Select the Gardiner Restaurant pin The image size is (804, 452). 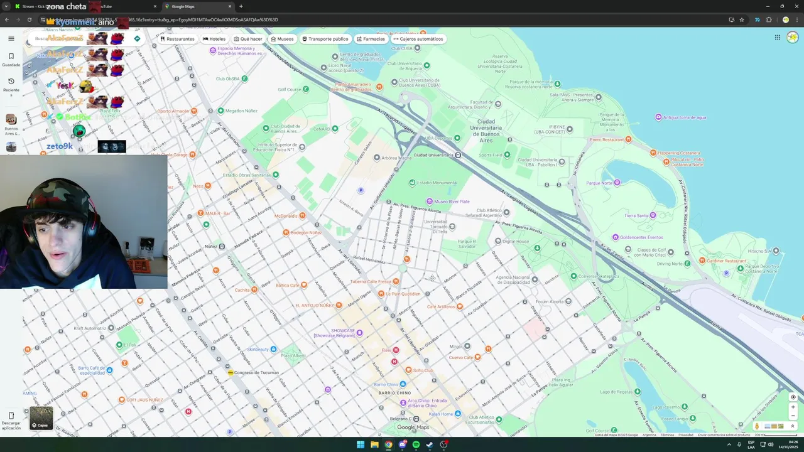click(x=702, y=261)
